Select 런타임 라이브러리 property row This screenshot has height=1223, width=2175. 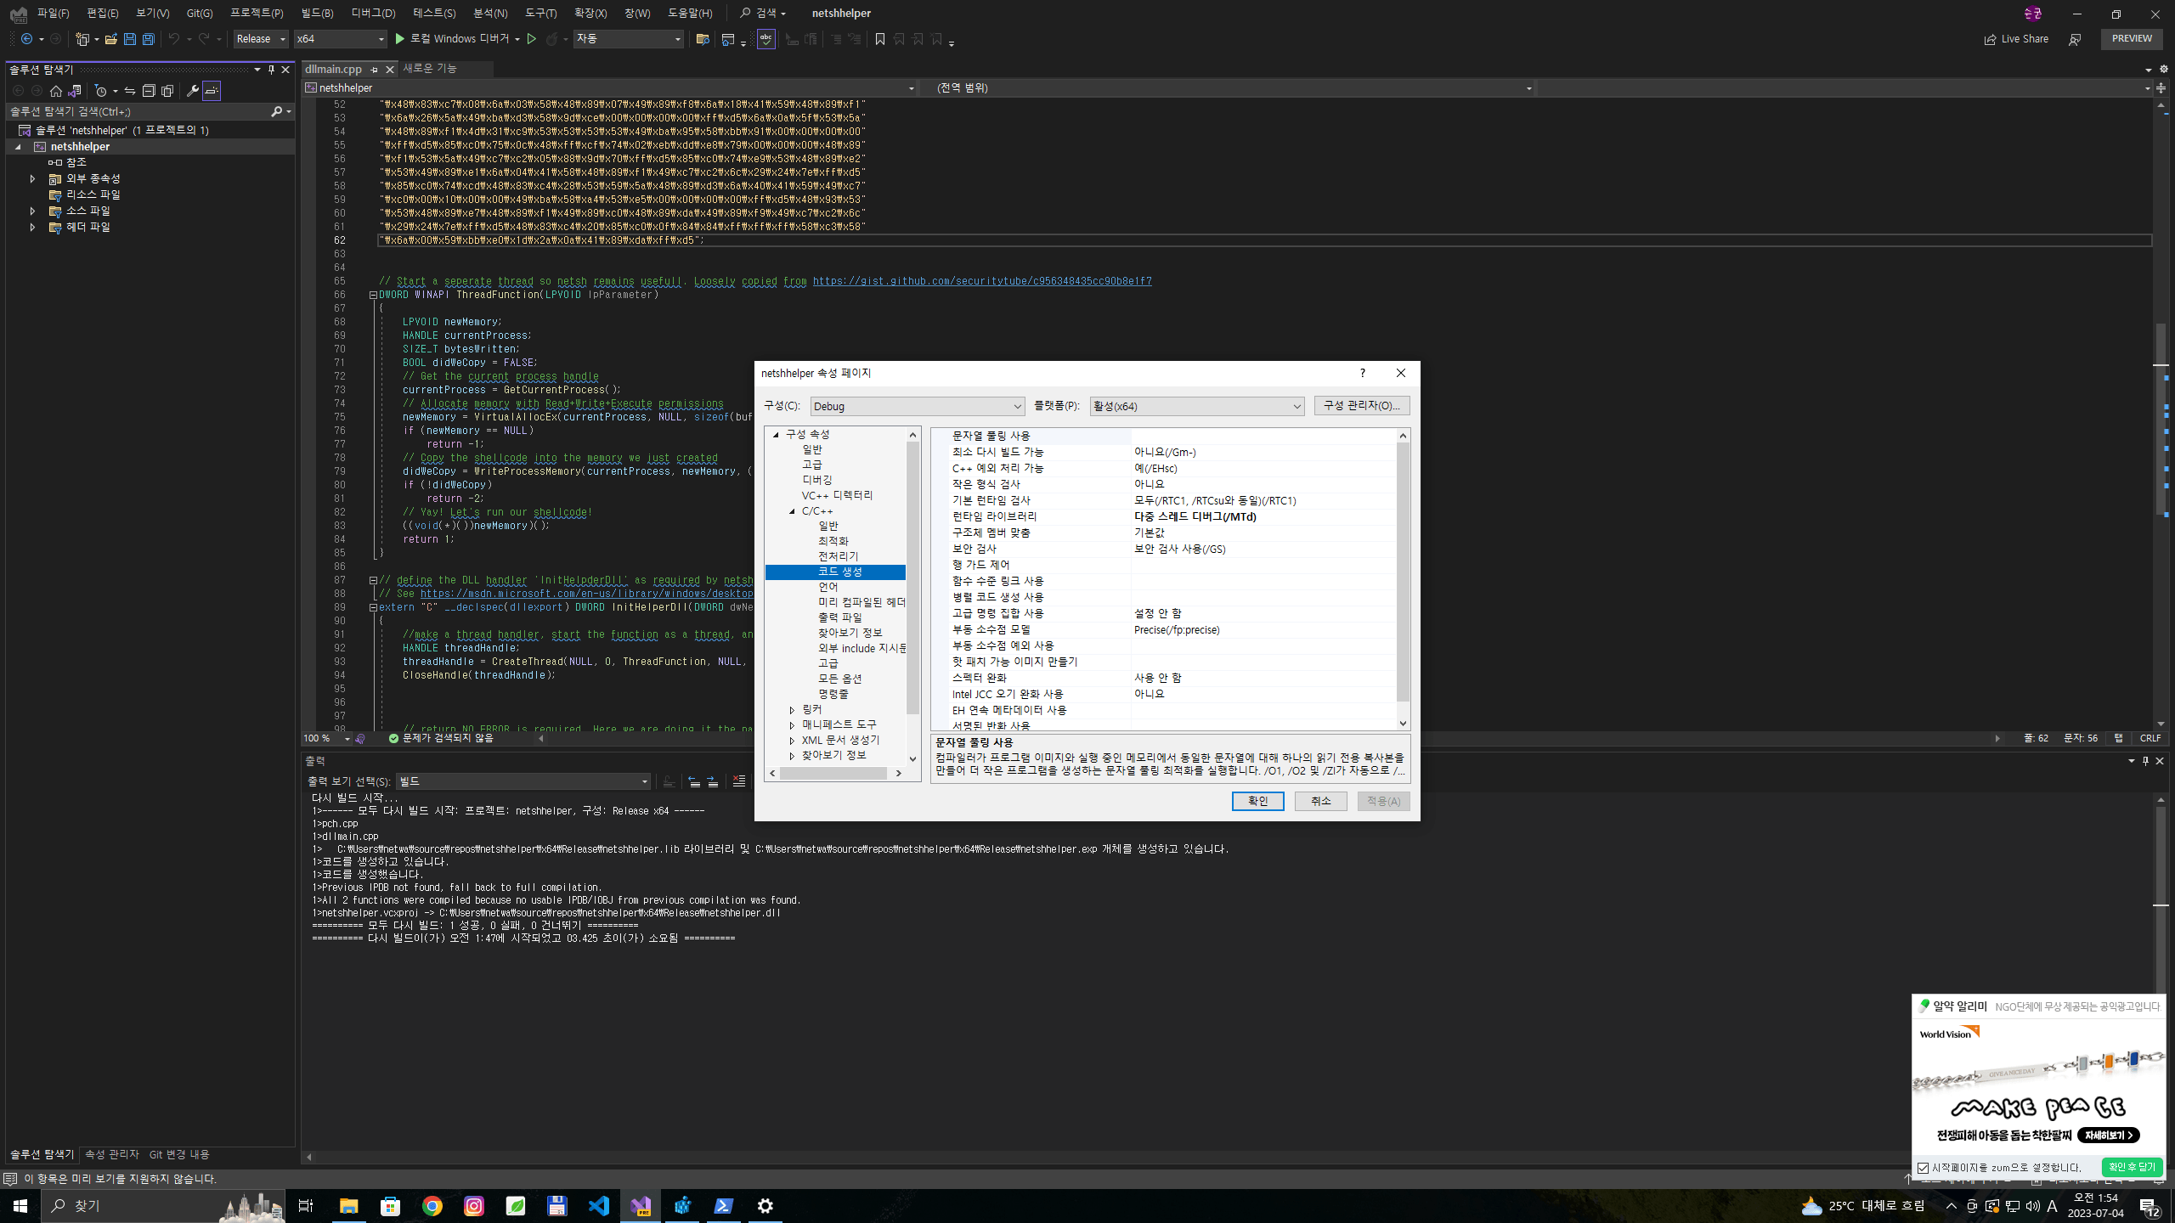tap(1172, 516)
